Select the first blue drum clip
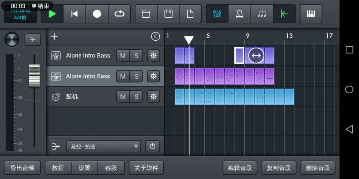Image resolution: width=359 pixels, height=179 pixels. [x=179, y=97]
